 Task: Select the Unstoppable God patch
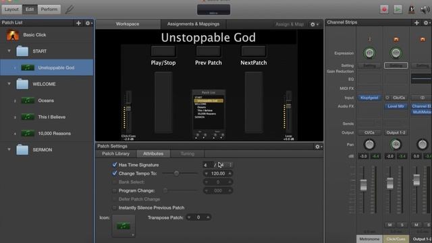tap(47, 67)
